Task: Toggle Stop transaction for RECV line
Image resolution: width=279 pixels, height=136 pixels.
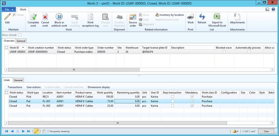Action: pos(173,97)
